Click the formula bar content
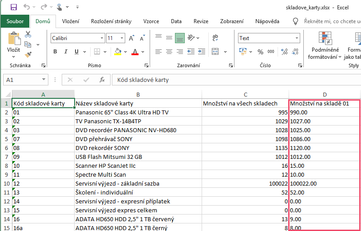 tap(236, 80)
